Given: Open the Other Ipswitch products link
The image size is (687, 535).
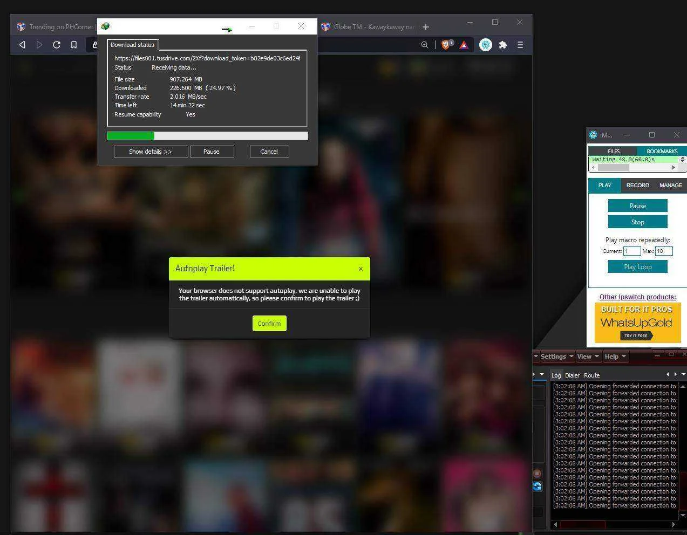Looking at the screenshot, I should point(637,297).
